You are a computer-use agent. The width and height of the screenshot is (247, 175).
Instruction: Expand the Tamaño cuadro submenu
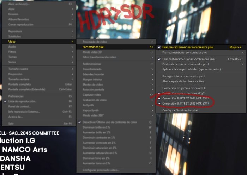pyautogui.click(x=39, y=69)
